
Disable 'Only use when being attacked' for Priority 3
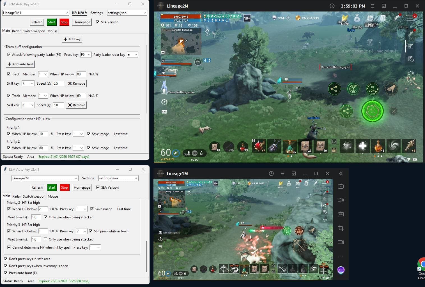click(45, 239)
